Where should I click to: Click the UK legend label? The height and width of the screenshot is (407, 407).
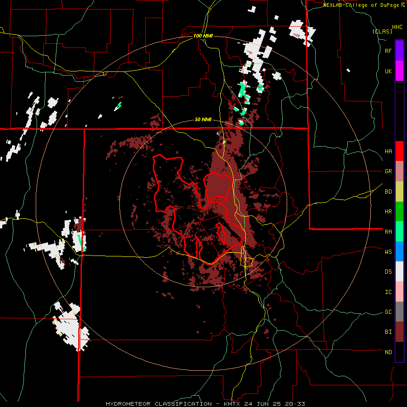[x=388, y=71]
